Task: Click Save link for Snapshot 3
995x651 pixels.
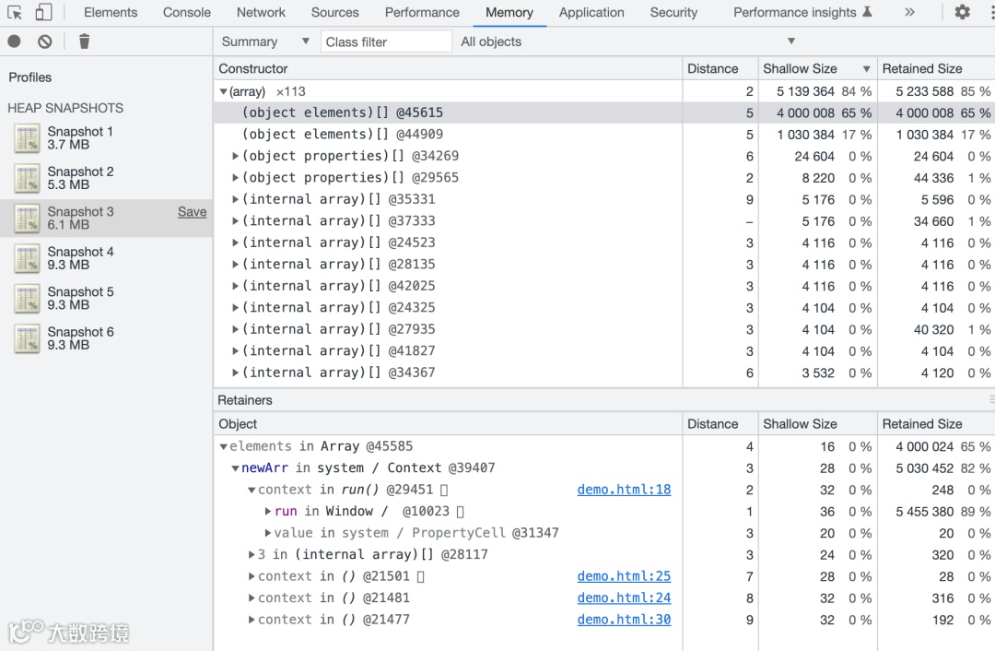Action: tap(192, 212)
